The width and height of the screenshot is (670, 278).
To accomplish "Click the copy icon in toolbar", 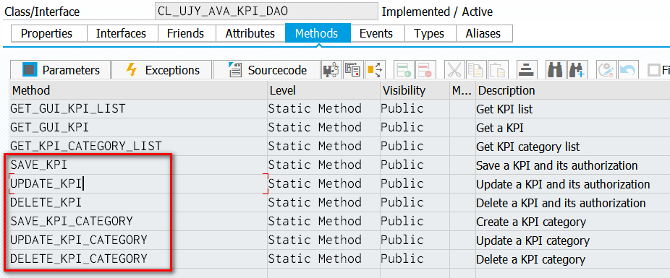I will (476, 70).
